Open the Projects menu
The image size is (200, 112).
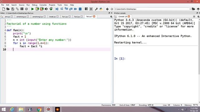pyautogui.click(x=52, y=5)
